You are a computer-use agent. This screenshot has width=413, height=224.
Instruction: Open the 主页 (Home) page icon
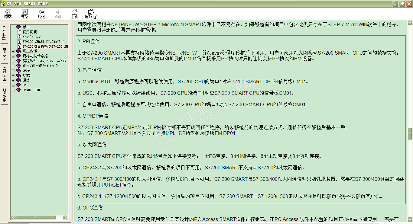coord(74,12)
